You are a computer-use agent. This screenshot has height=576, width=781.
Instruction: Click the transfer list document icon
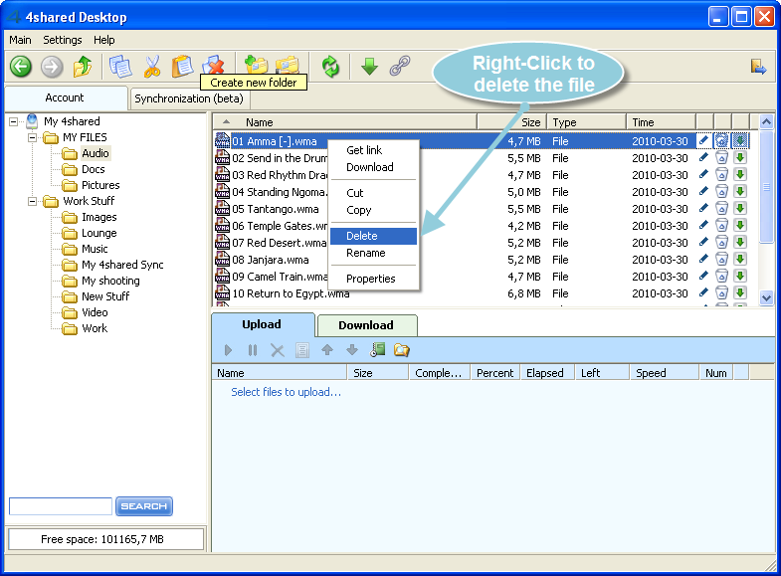click(301, 350)
